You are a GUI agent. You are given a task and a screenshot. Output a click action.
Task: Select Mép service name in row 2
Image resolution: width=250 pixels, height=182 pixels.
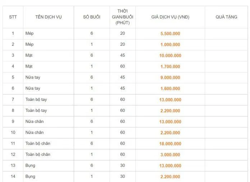[x=29, y=45]
